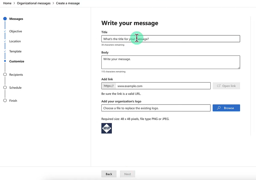Click the open-link arrow icon
The image size is (256, 180).
219,86
